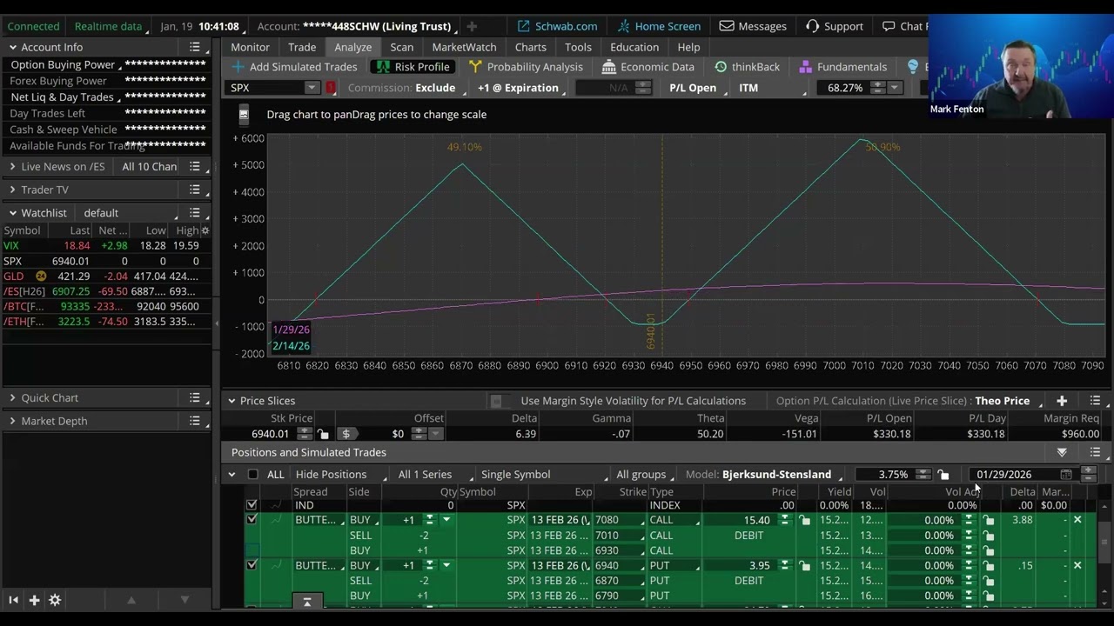Click the Support button
The width and height of the screenshot is (1114, 626).
(x=834, y=26)
